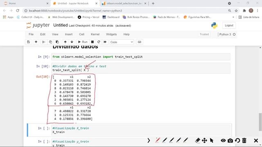Open the Dashboard bookmark
This screenshot has width=262, height=147.
pos(111,17)
